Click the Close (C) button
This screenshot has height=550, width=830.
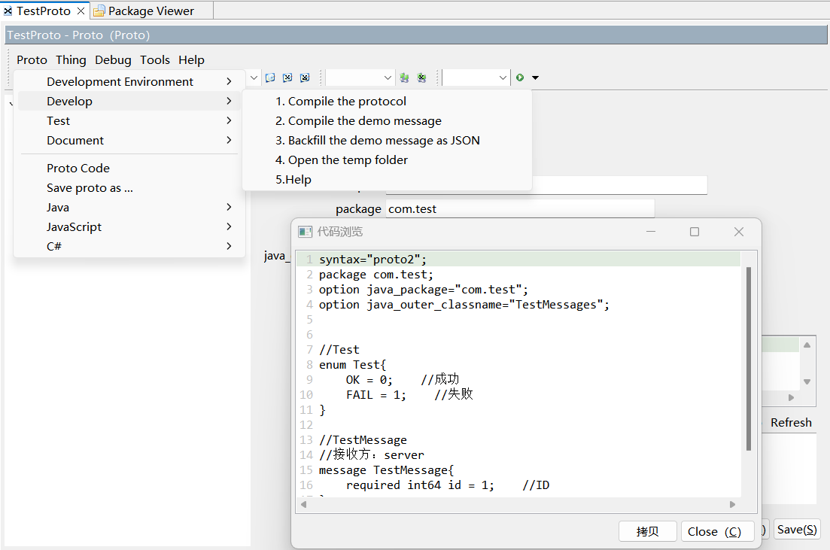(x=717, y=531)
